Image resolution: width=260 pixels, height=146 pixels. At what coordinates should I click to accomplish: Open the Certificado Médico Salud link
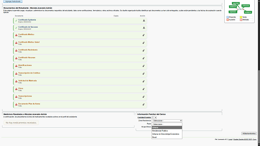[29, 42]
